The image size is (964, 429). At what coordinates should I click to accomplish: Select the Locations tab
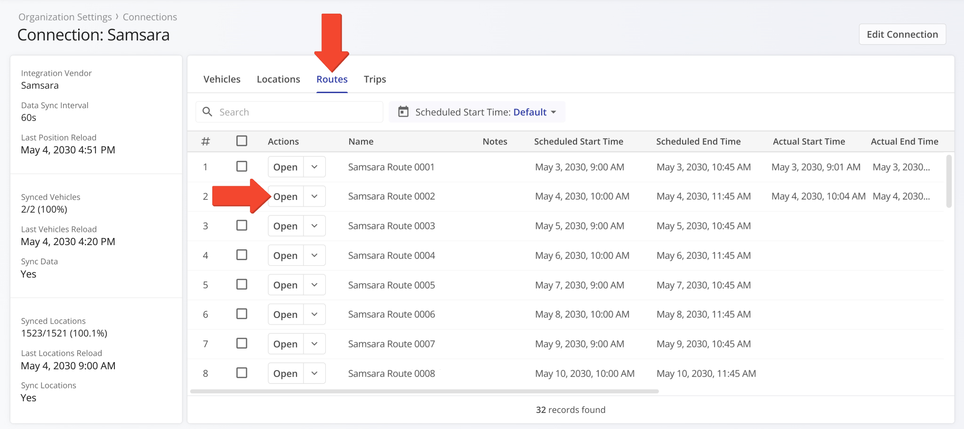(278, 79)
